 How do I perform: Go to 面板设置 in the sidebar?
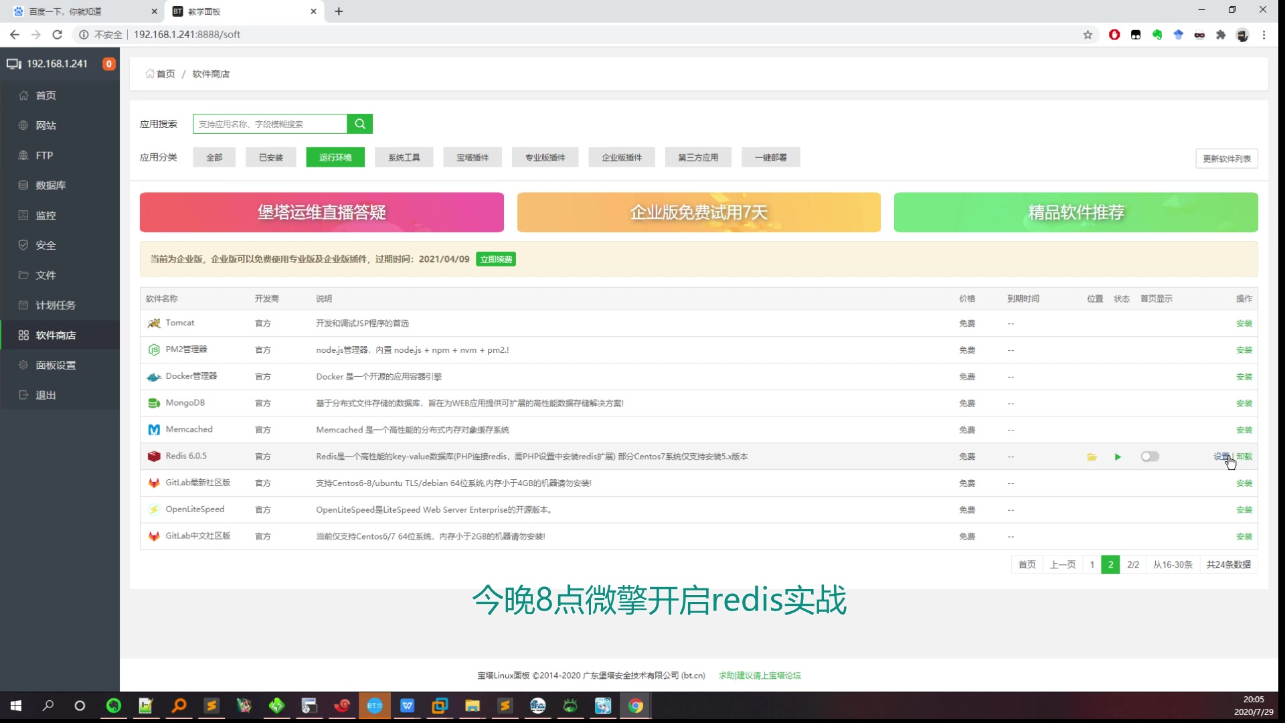(x=56, y=366)
